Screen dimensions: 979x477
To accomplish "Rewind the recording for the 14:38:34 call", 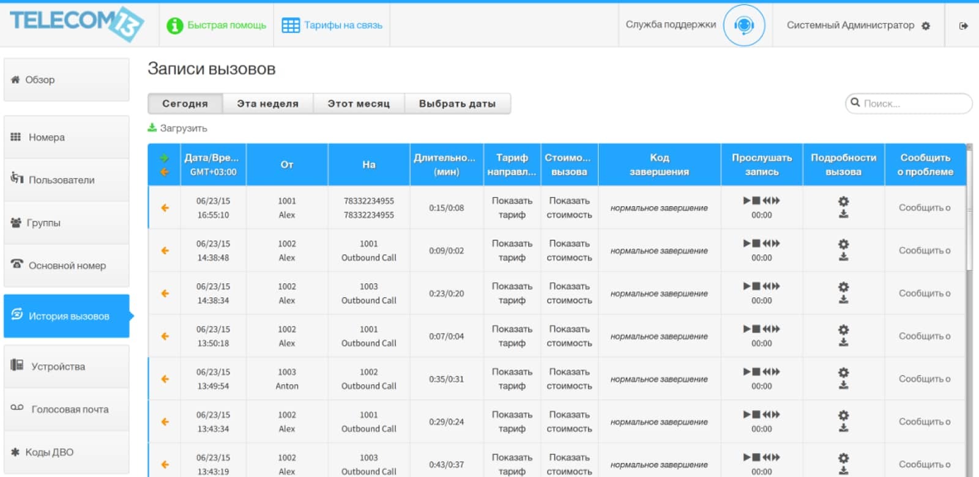I will pyautogui.click(x=767, y=286).
